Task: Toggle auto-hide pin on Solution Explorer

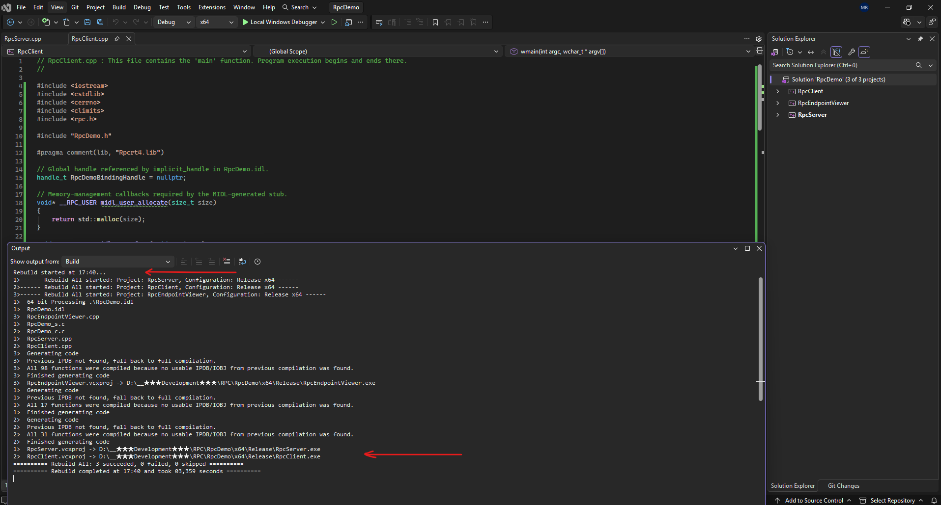Action: pyautogui.click(x=920, y=39)
